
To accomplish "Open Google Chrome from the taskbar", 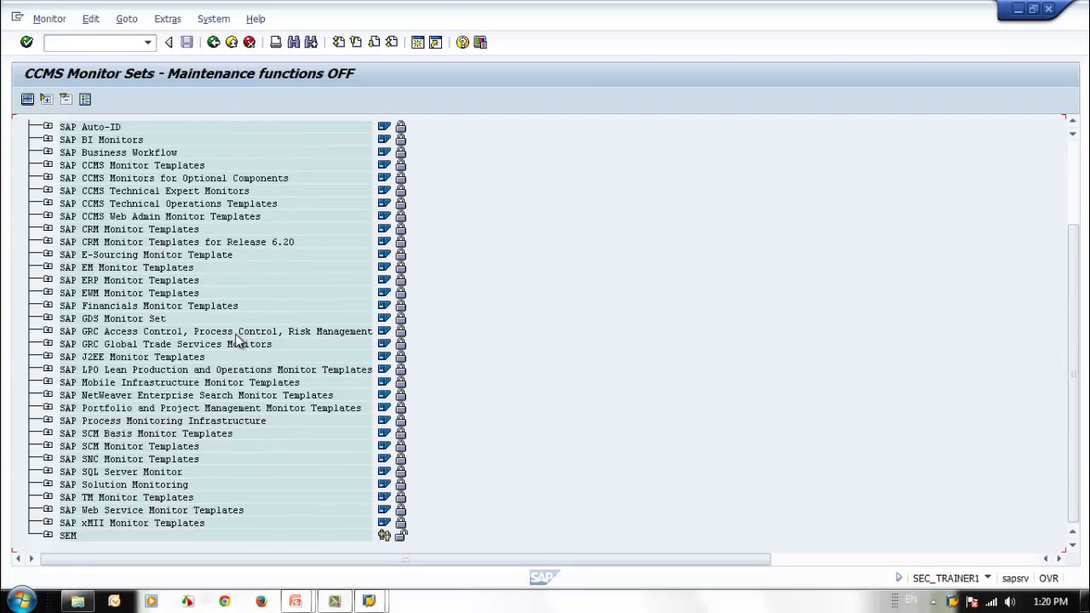I will 224,602.
